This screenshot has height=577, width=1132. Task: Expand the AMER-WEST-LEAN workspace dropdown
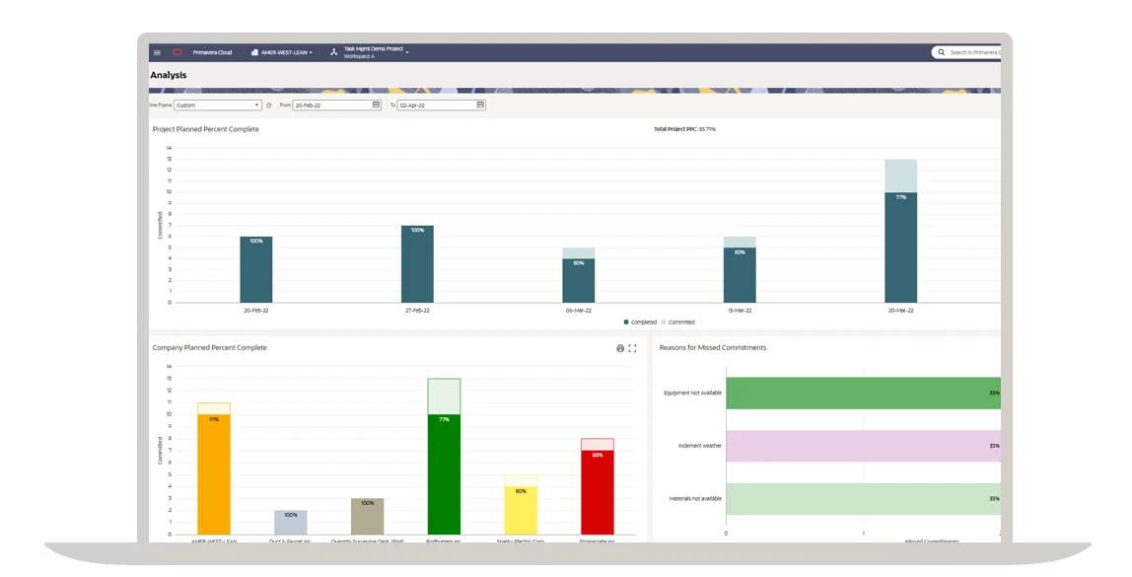coord(282,52)
